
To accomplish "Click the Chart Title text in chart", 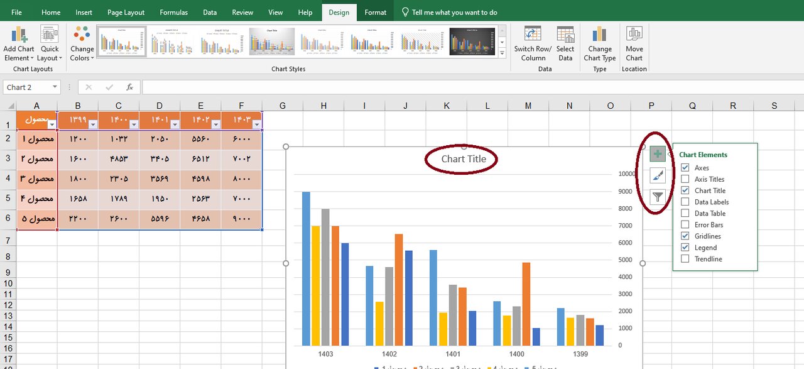I will point(464,159).
